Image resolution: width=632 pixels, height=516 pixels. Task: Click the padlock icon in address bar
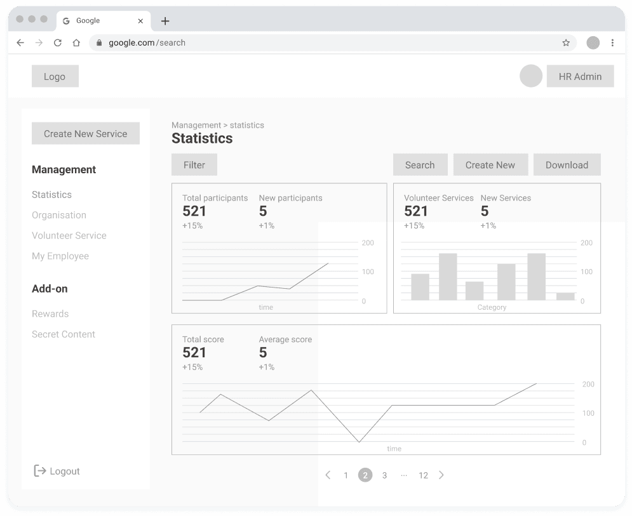pos(99,43)
